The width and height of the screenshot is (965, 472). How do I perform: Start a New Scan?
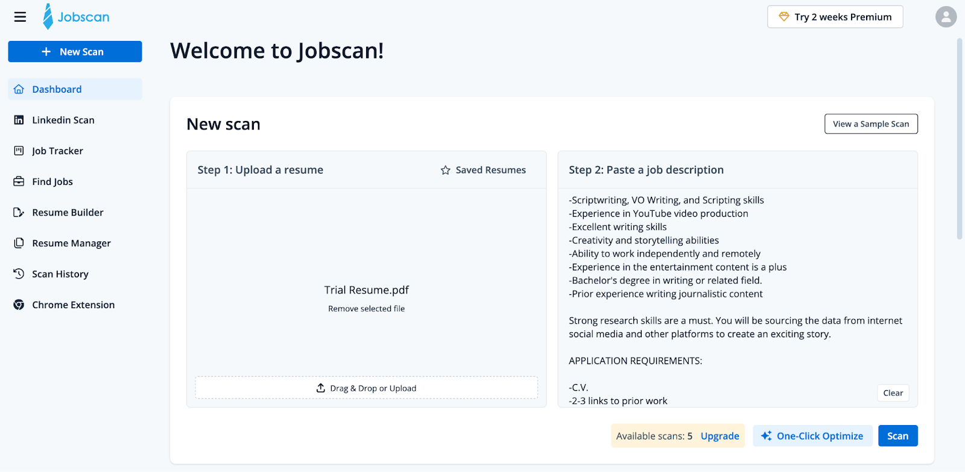click(x=75, y=52)
